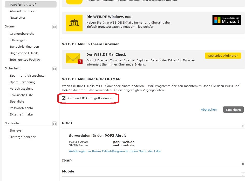Click the Ordner section header label
Viewport: 252px width, 181px height.
(x=10, y=26)
